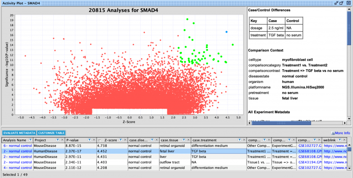Select Z-score cell '4.431'
Image resolution: width=353 pixels, height=178 pixels.
coord(112,156)
